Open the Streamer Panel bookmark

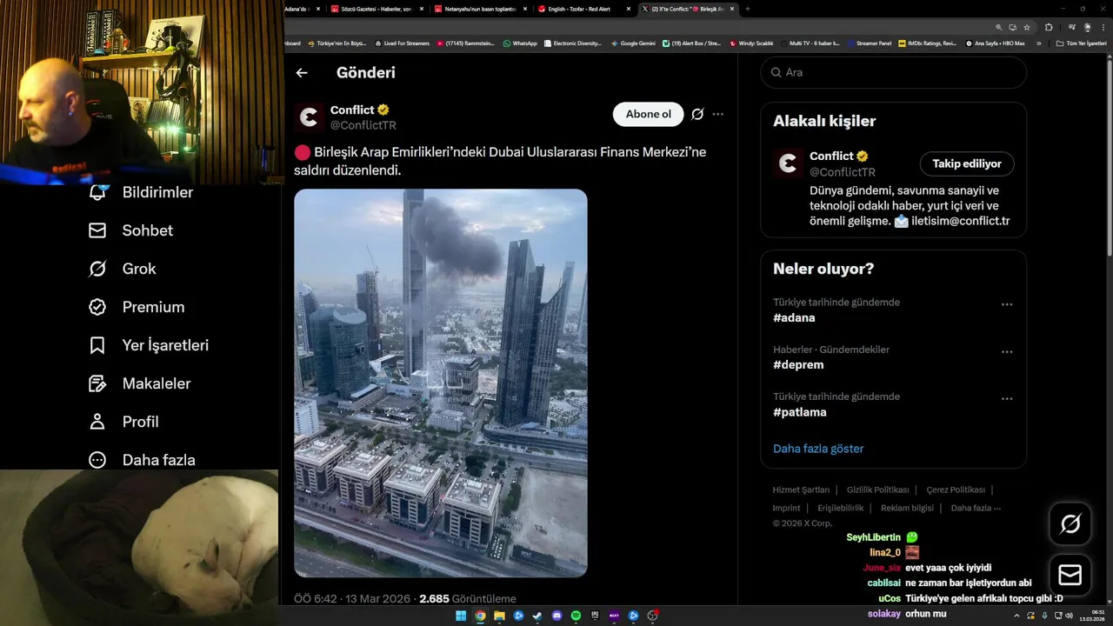[x=868, y=43]
